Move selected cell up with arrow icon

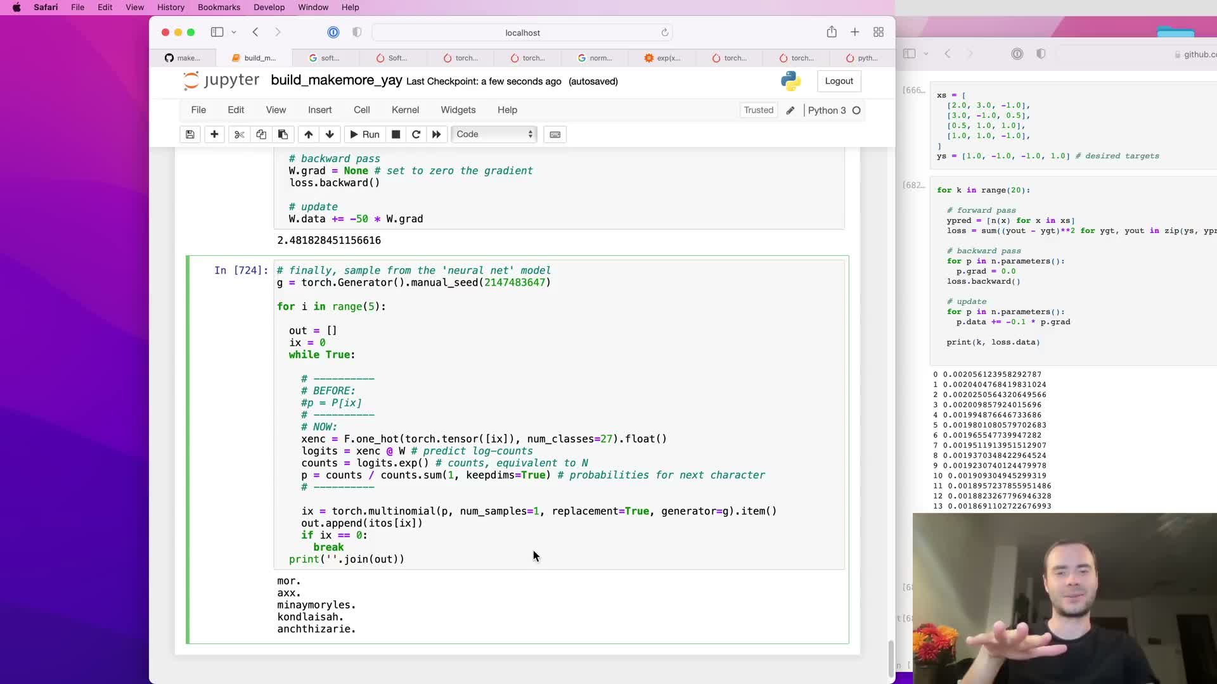click(x=308, y=134)
